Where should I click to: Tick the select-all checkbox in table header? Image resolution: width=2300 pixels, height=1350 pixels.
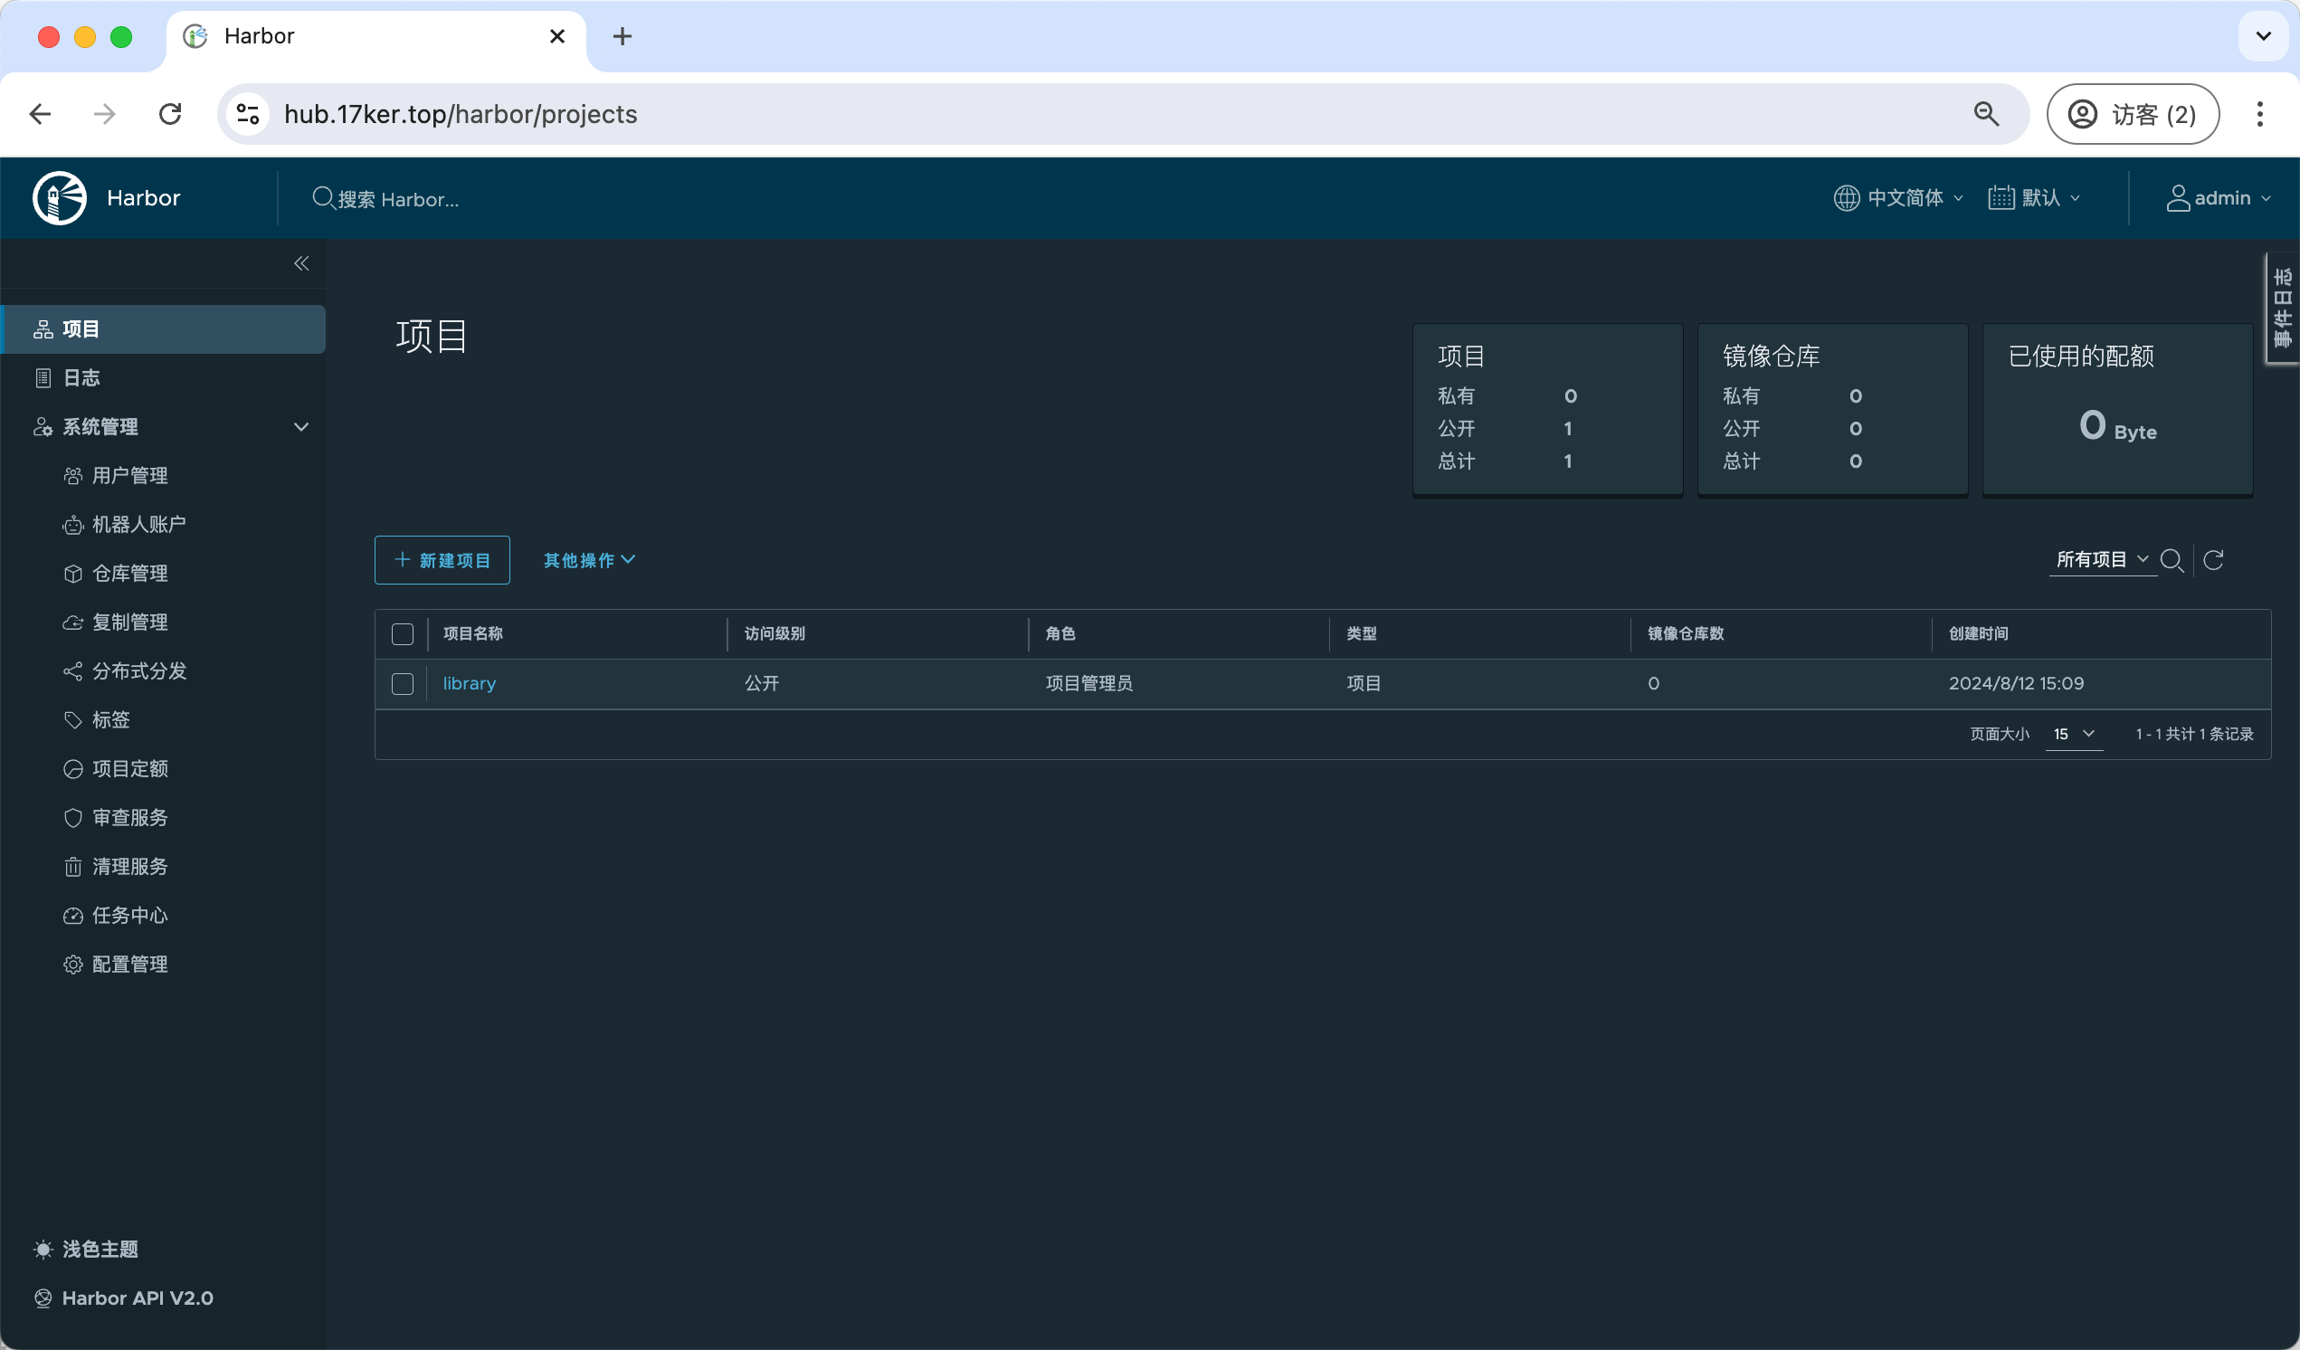tap(403, 633)
